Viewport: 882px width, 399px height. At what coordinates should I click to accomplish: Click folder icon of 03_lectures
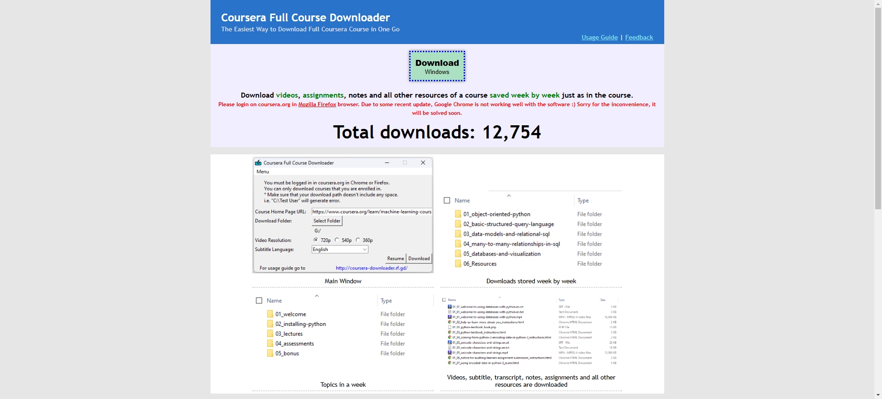[x=270, y=334]
